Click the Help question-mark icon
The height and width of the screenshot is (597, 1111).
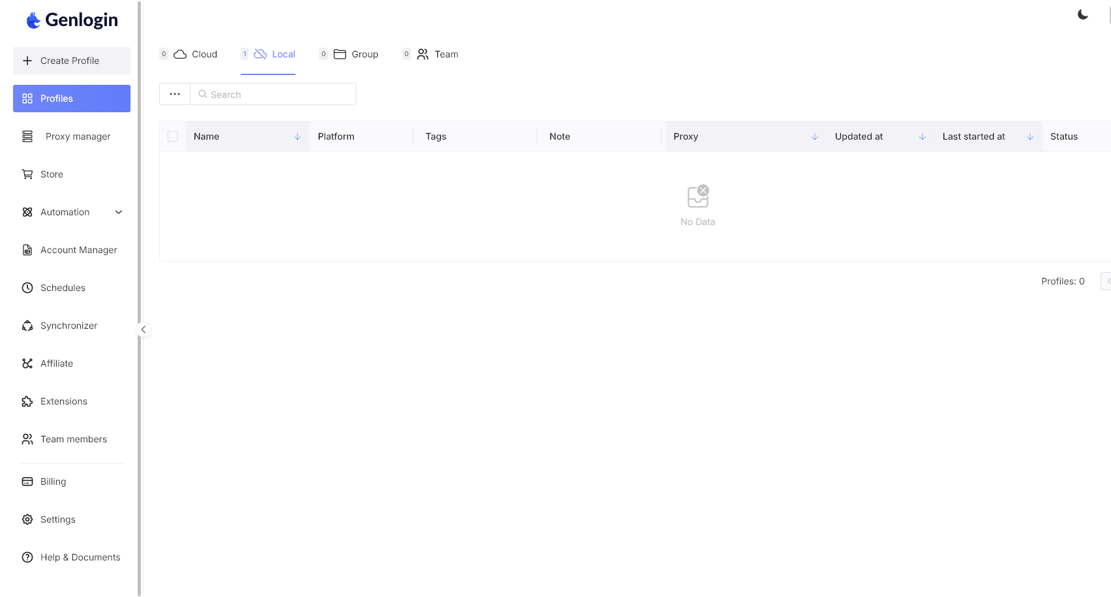click(x=27, y=557)
